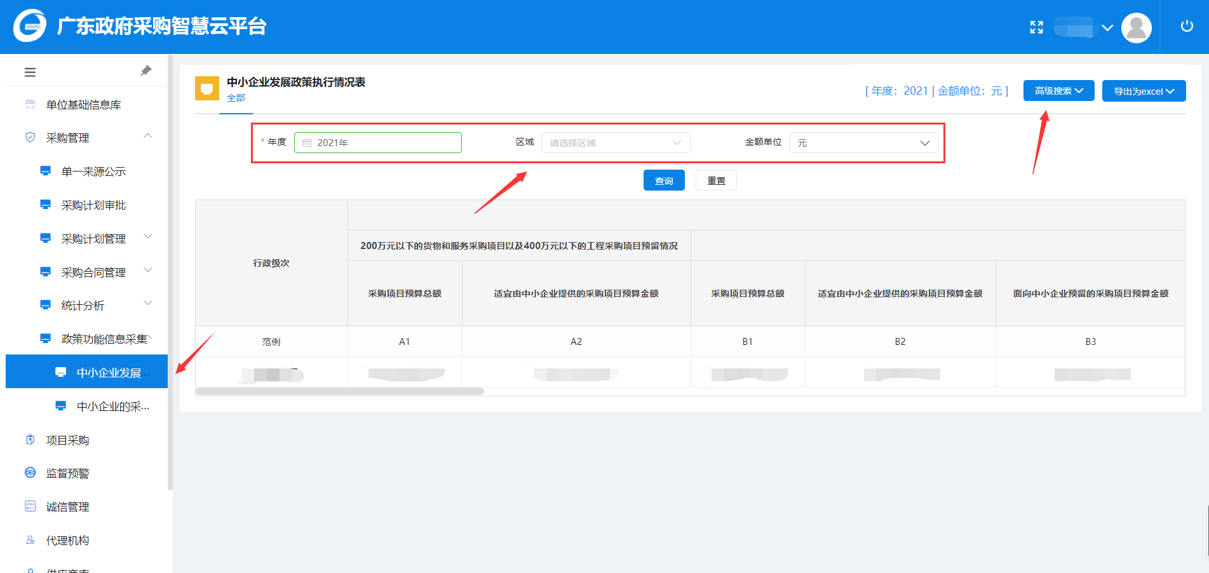Open 导出为excel export dropdown
Viewport: 1209px width, 573px height.
(x=1144, y=91)
